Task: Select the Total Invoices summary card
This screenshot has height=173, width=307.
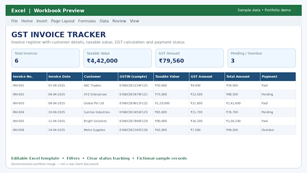Action: pyautogui.click(x=46, y=58)
